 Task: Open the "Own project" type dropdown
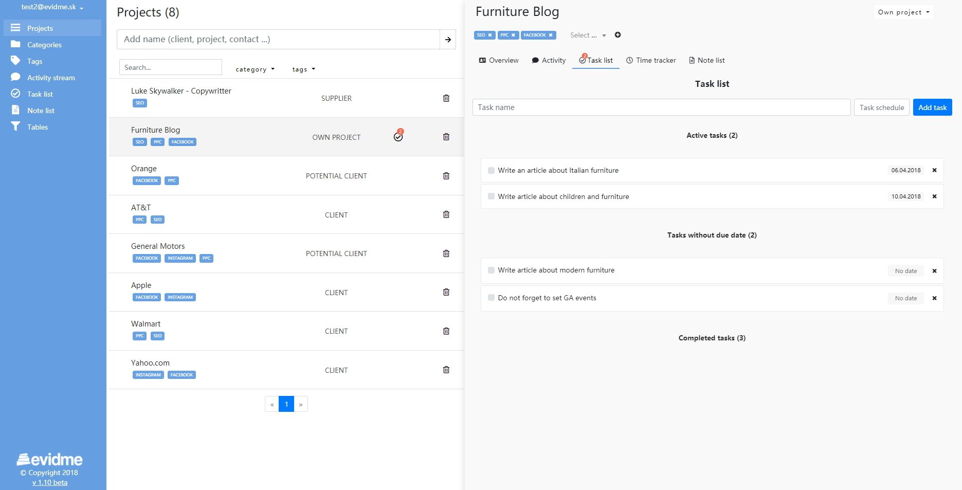pyautogui.click(x=903, y=12)
